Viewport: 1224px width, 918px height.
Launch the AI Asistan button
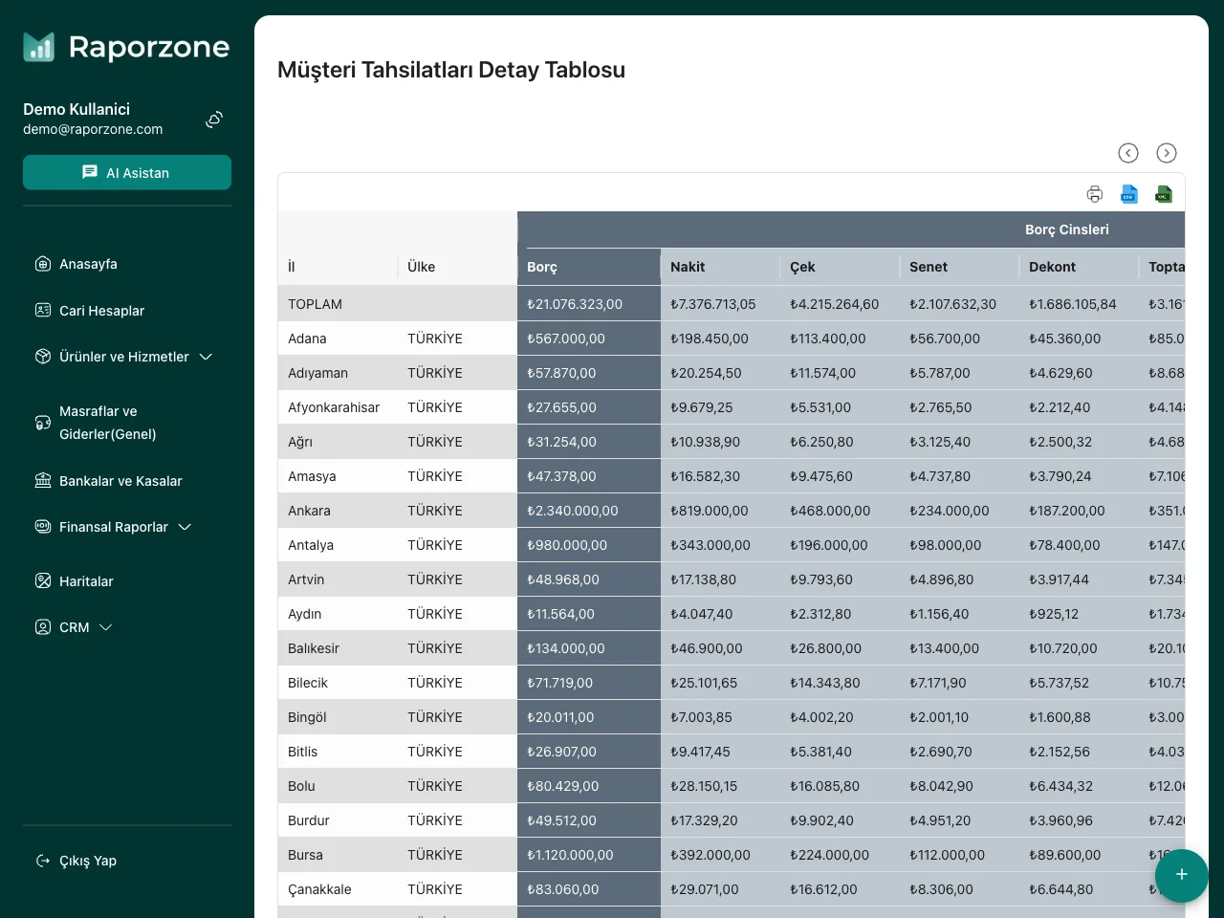tap(127, 173)
